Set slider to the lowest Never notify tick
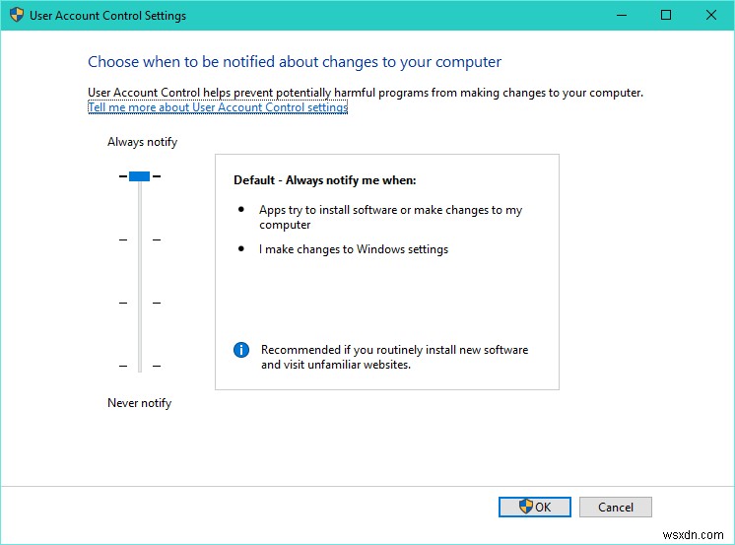This screenshot has width=735, height=545. pos(140,366)
